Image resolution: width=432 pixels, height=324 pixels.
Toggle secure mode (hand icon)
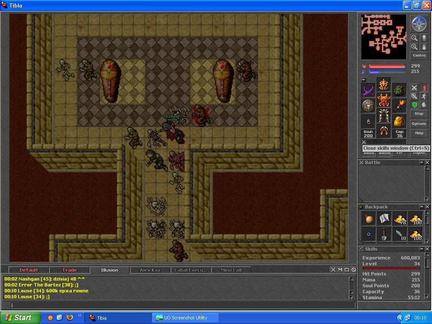click(x=424, y=105)
